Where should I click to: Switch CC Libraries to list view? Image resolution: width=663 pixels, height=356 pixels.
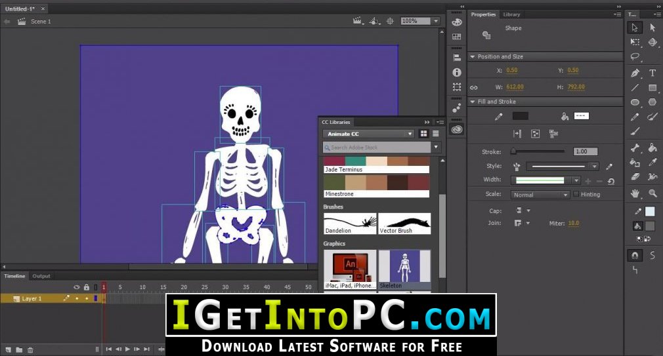click(435, 134)
